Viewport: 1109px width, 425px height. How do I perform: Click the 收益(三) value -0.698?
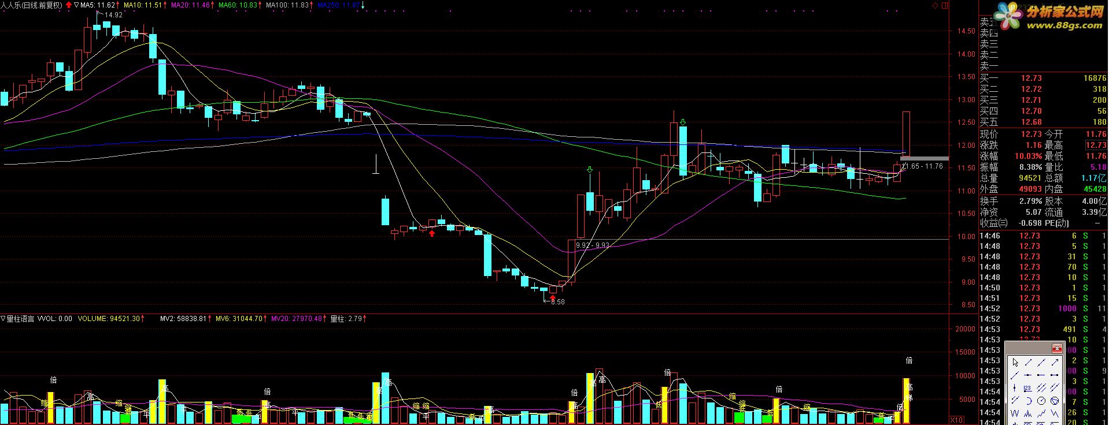[1029, 223]
